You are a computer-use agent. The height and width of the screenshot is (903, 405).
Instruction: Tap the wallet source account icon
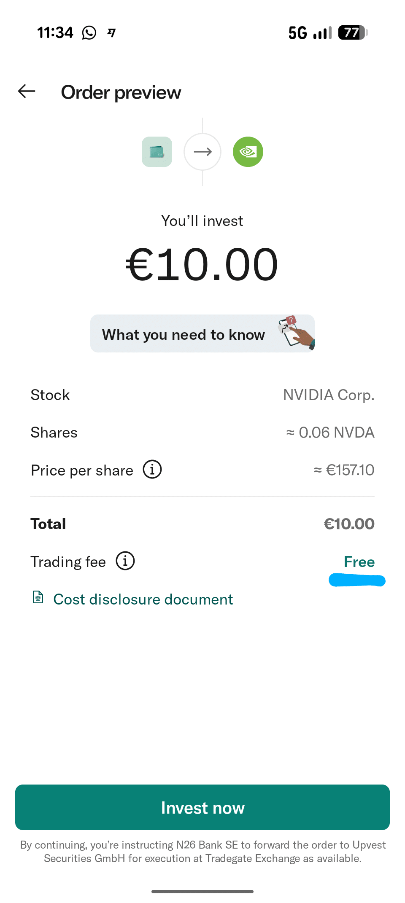(157, 152)
